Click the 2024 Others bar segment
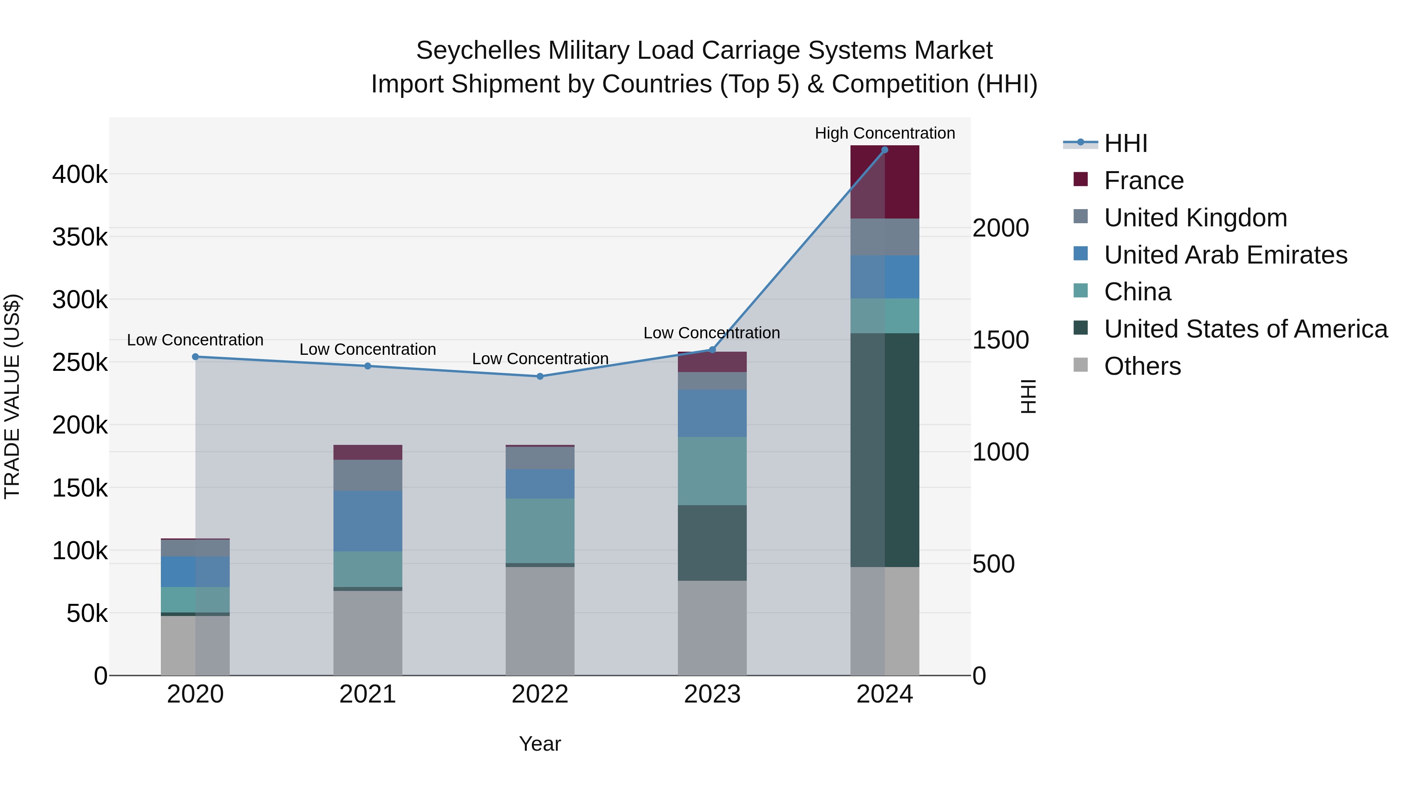 click(x=885, y=621)
